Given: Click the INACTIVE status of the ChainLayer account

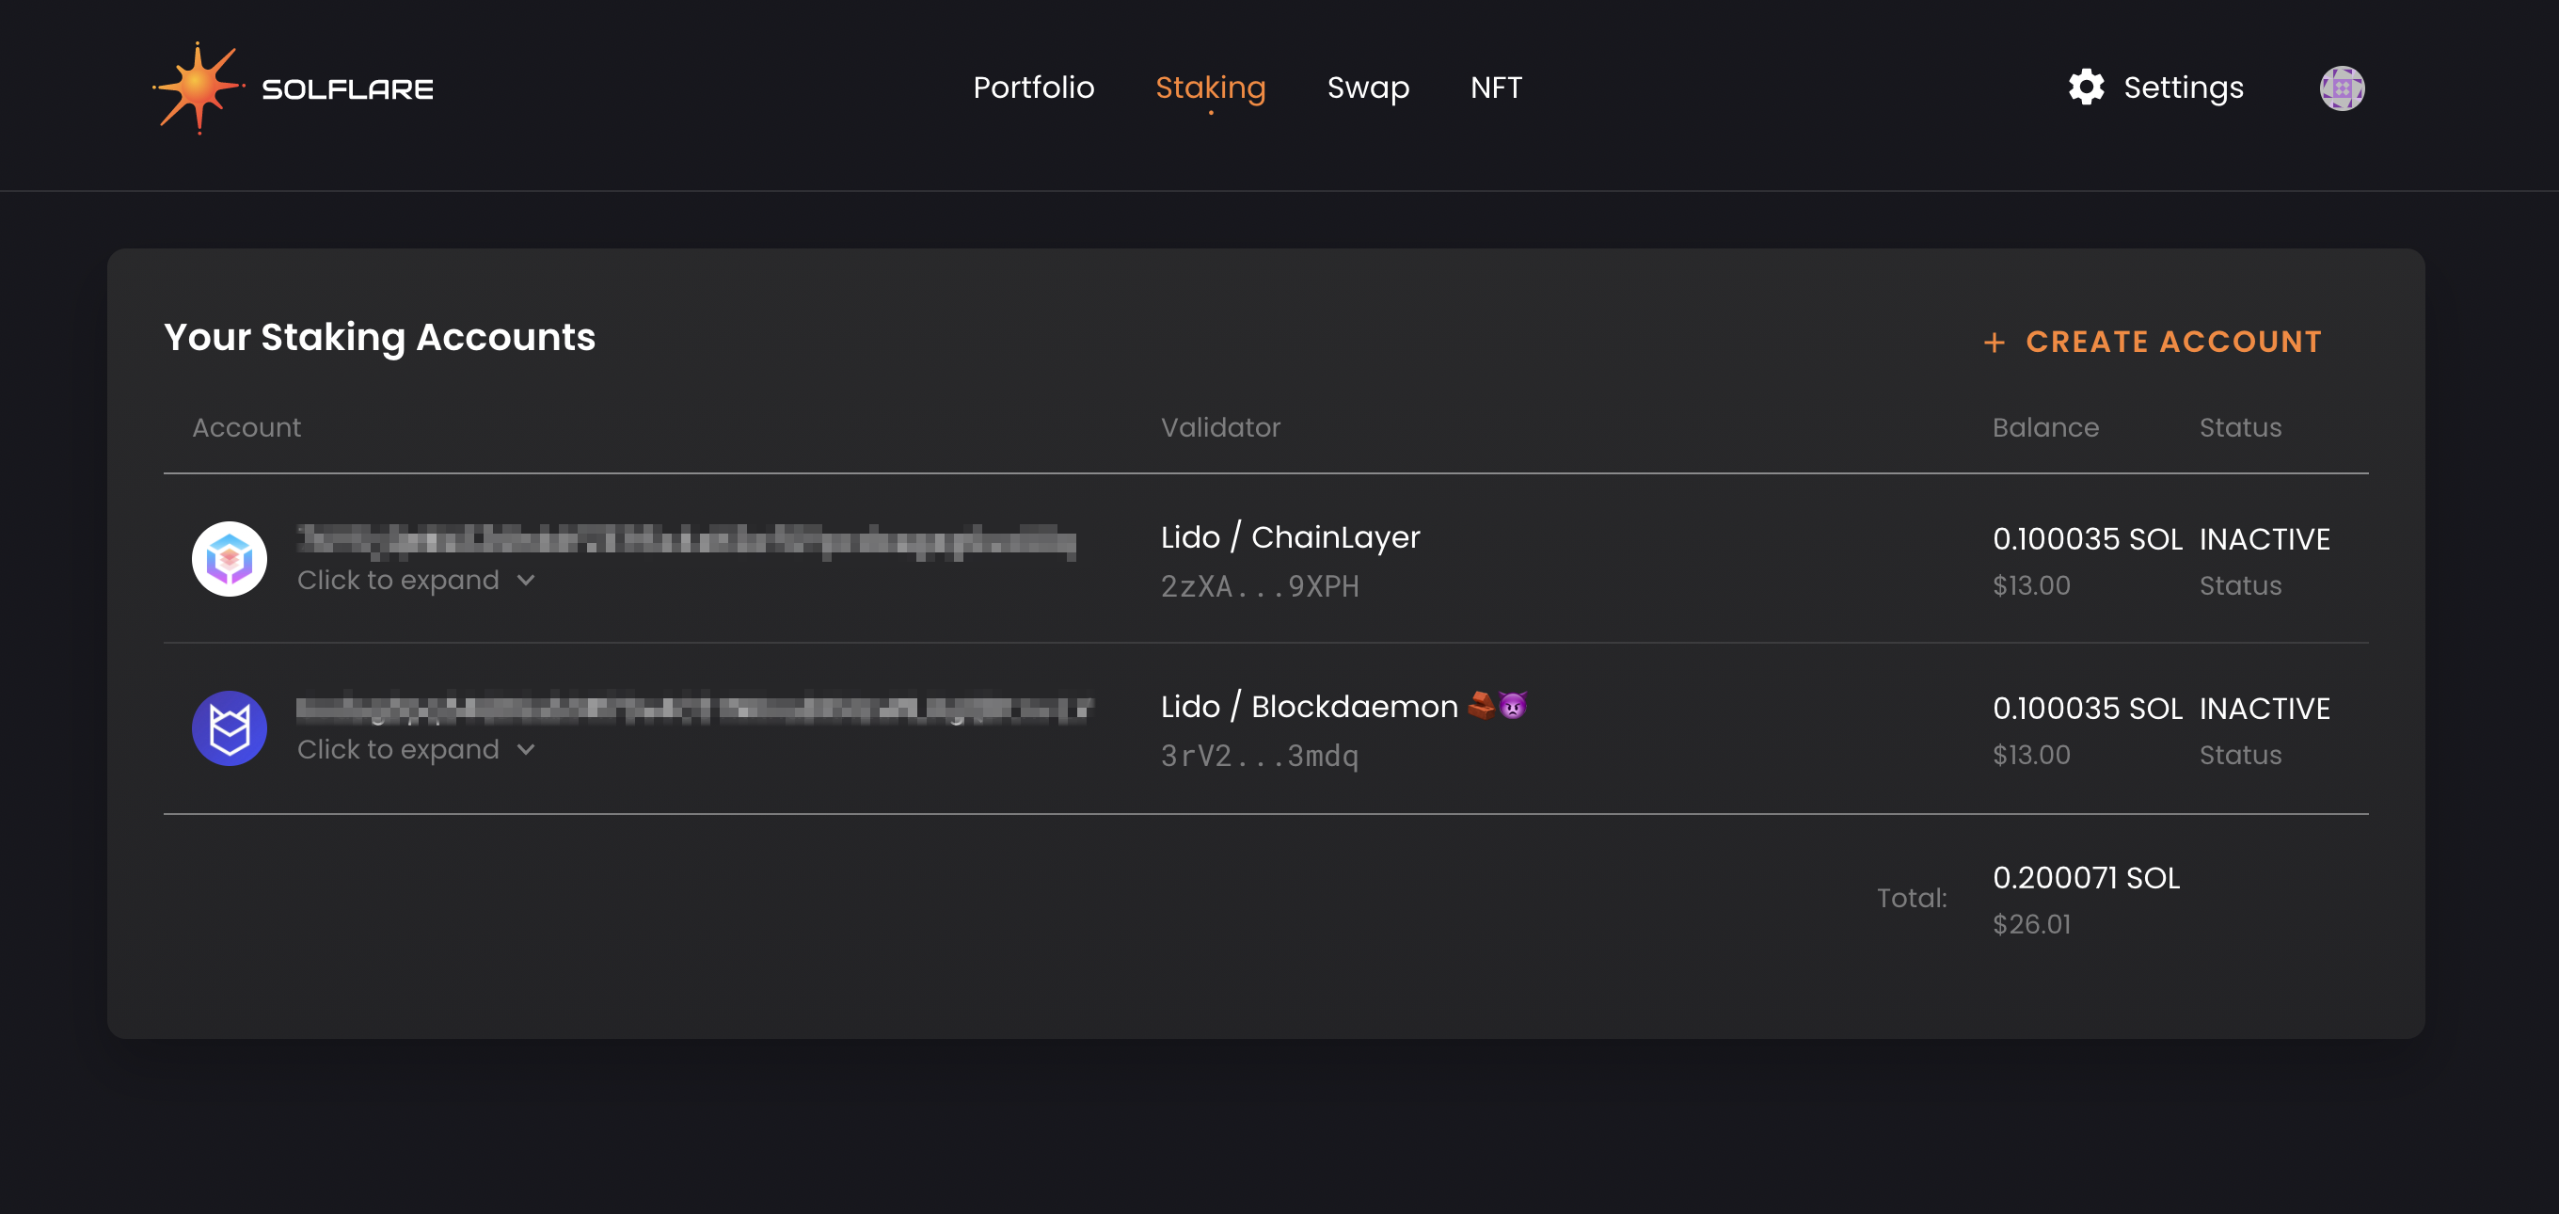Looking at the screenshot, I should 2264,539.
